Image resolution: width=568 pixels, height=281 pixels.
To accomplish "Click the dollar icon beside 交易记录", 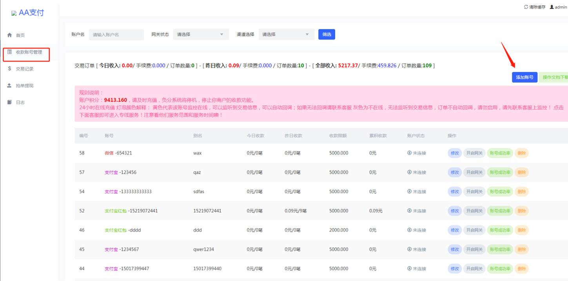I will tap(9, 68).
